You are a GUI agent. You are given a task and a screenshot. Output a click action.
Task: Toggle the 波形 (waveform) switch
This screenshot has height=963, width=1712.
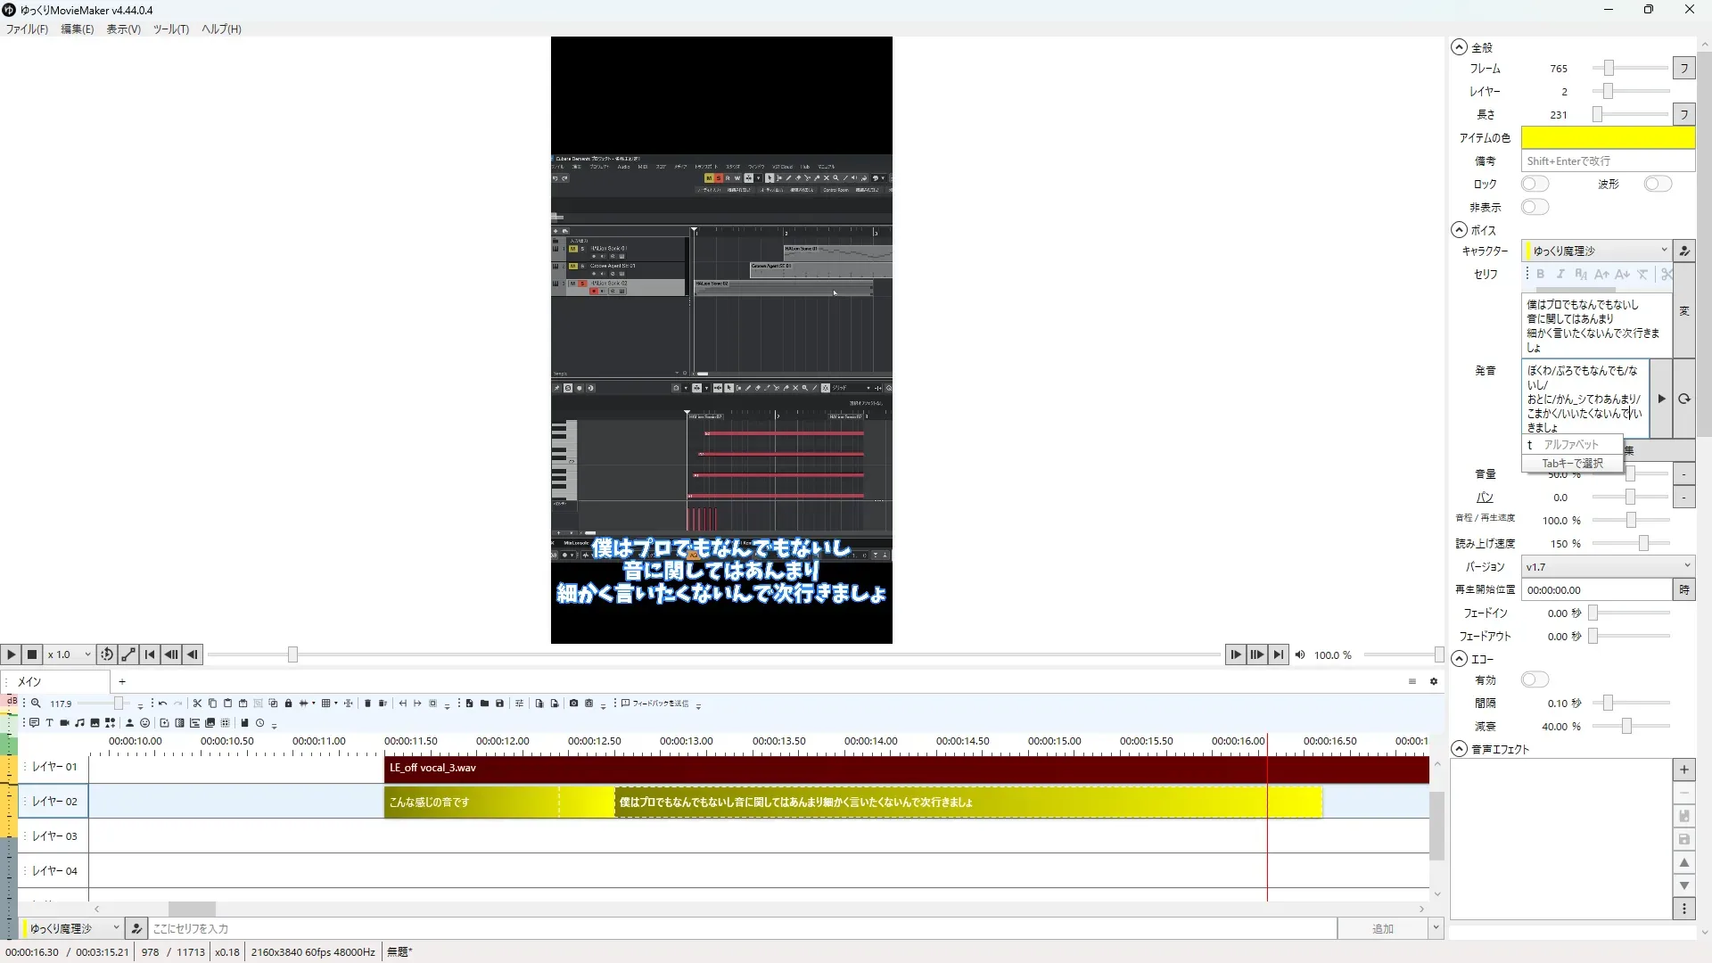click(1658, 184)
